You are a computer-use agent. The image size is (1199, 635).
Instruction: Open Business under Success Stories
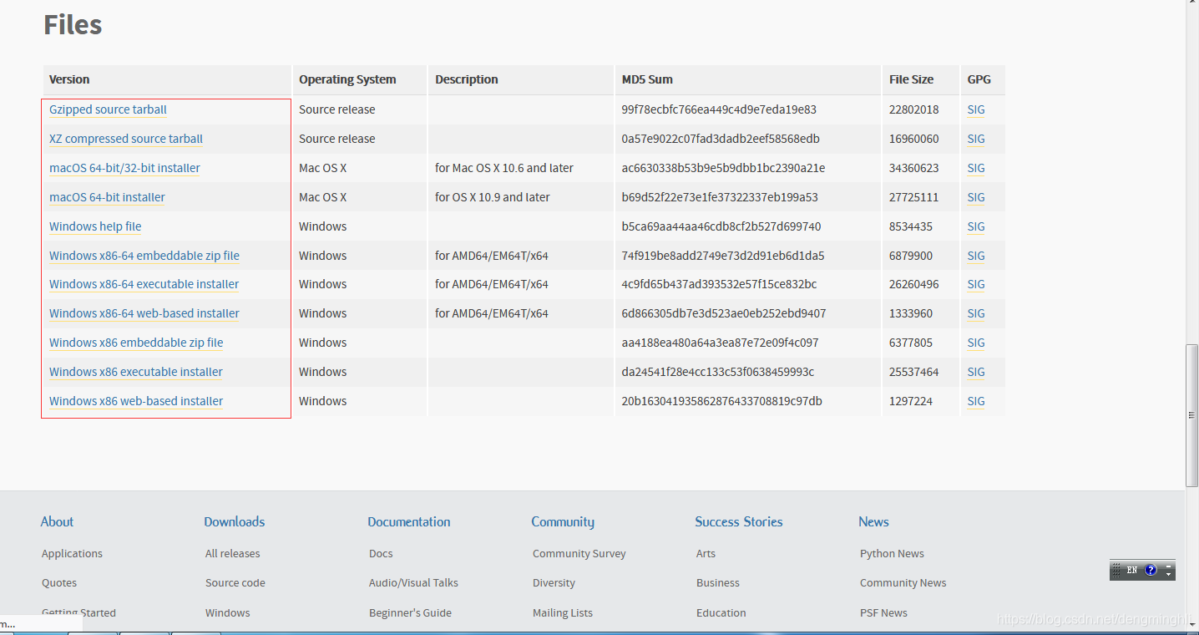[718, 582]
